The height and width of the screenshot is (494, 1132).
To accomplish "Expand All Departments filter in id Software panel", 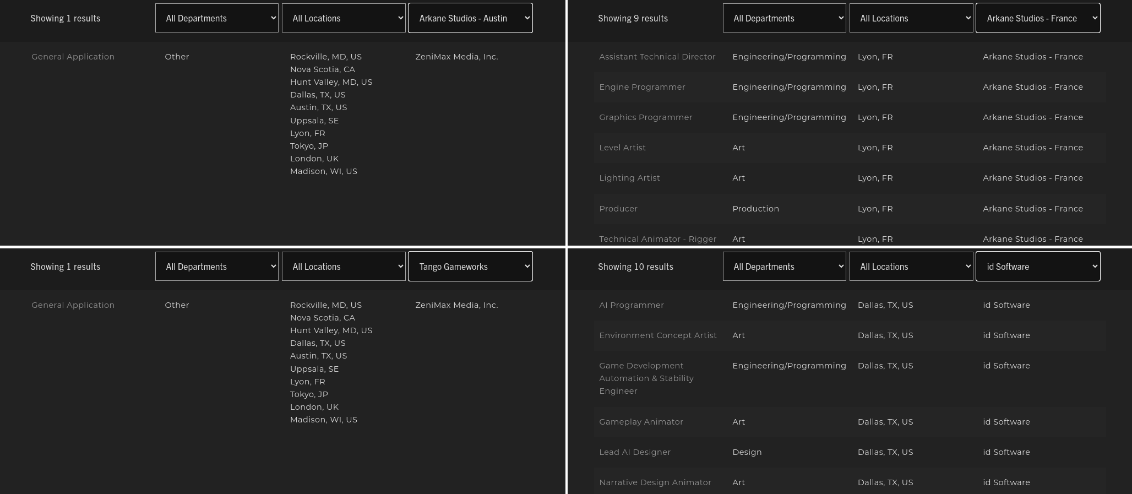I will 785,267.
